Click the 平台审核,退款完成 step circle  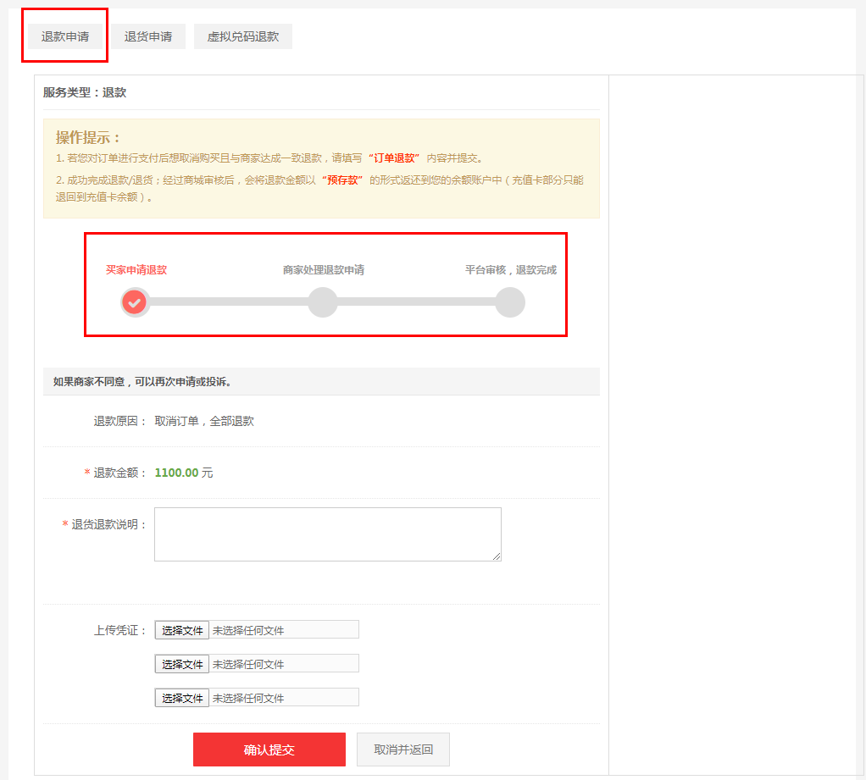pyautogui.click(x=510, y=302)
